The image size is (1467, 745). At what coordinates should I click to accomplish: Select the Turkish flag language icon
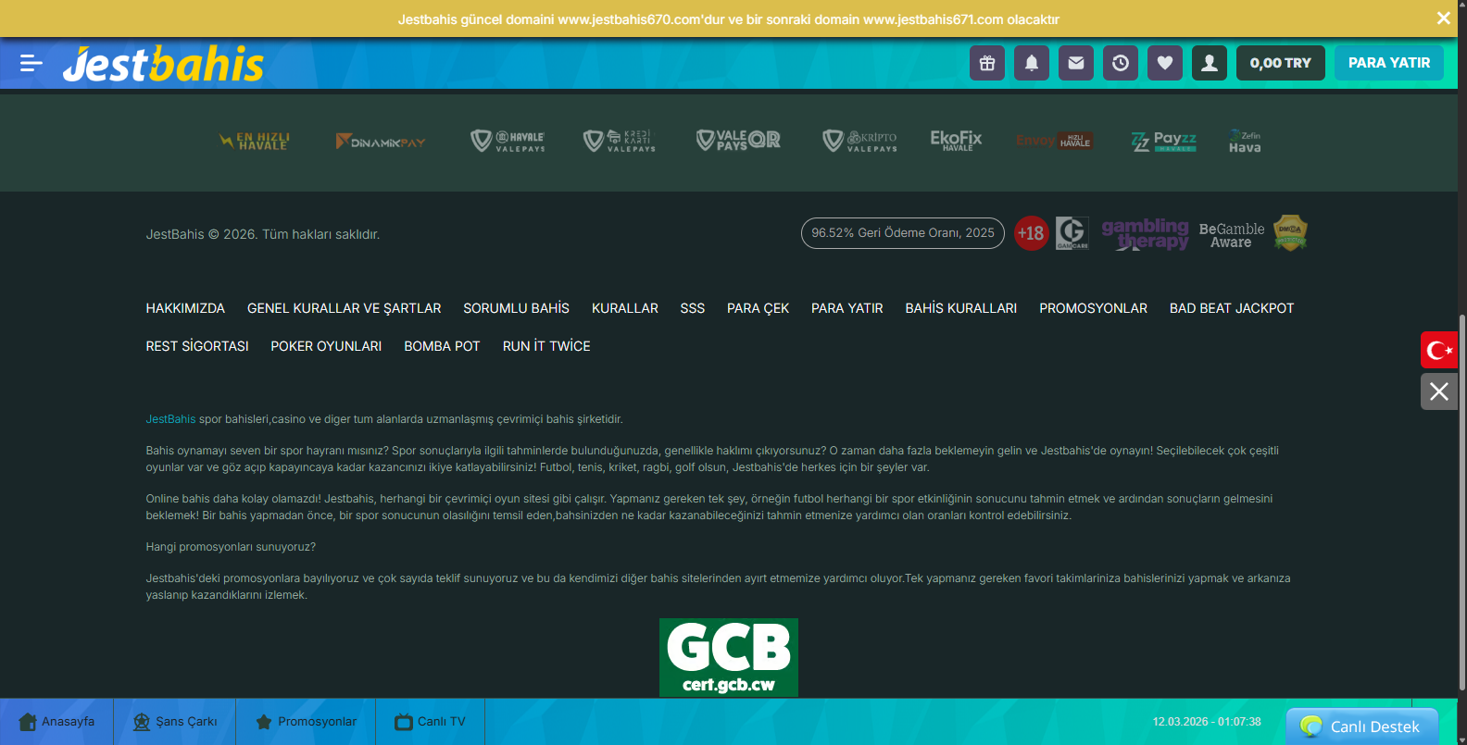pyautogui.click(x=1439, y=350)
